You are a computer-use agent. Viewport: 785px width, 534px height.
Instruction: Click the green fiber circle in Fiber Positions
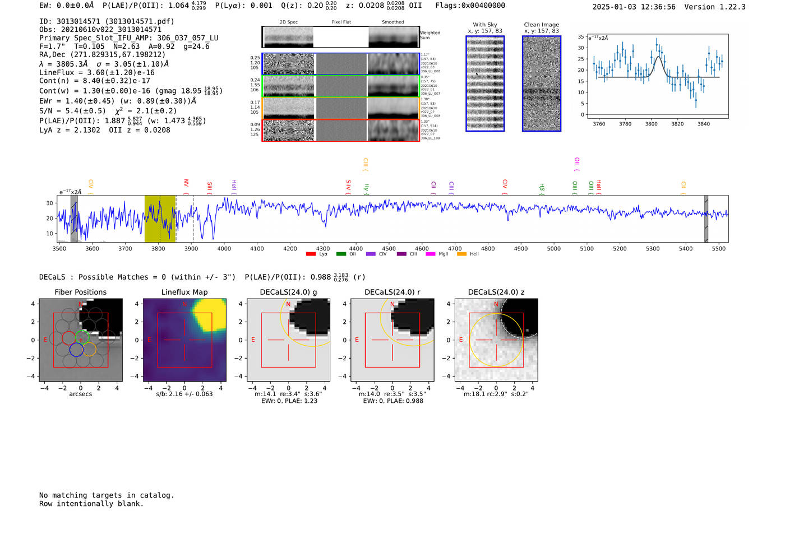click(82, 337)
